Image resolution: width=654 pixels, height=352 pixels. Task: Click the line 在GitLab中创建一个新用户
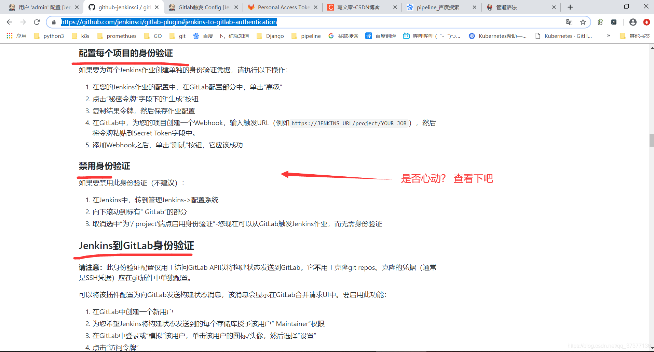tap(133, 312)
